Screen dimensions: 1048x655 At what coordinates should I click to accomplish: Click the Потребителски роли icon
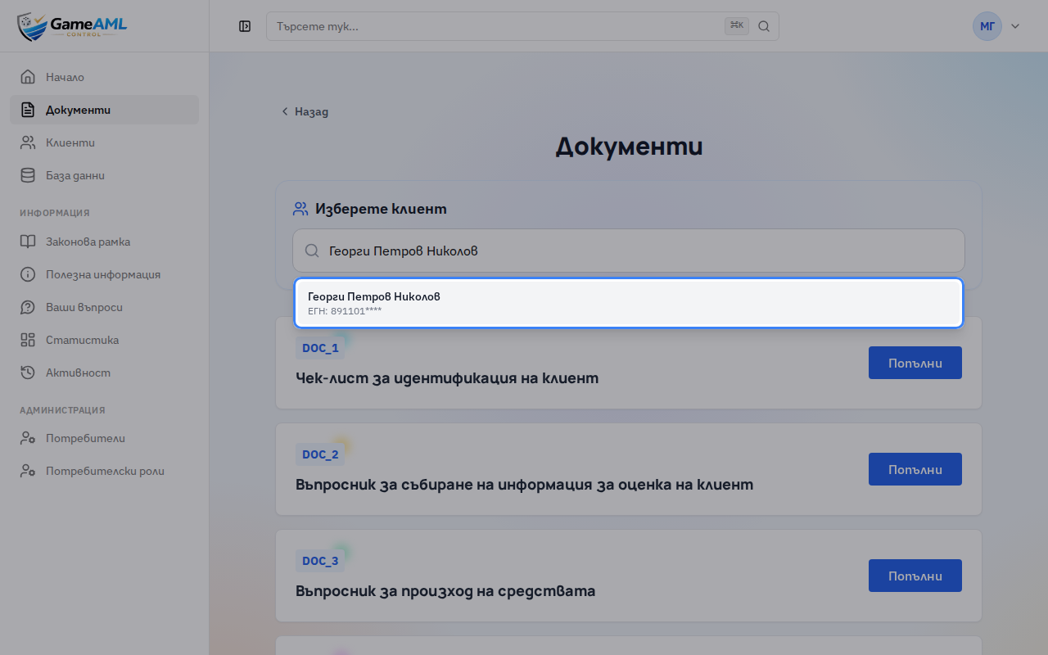coord(28,471)
